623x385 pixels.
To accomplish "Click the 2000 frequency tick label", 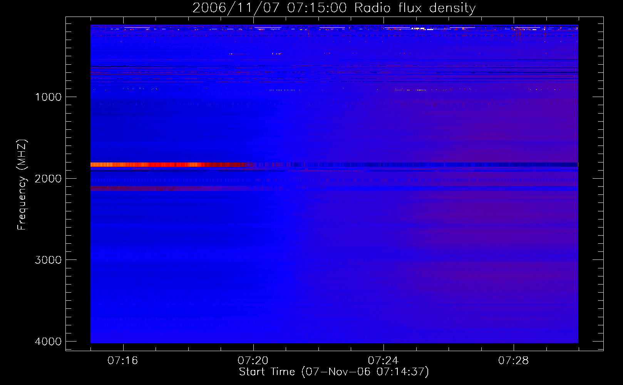I will [48, 179].
